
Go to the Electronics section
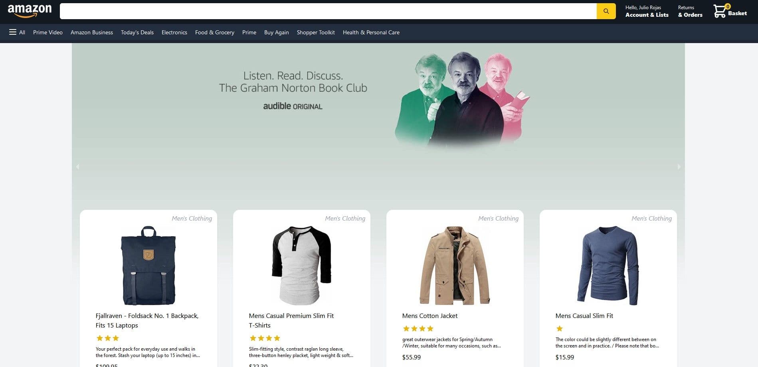coord(174,32)
